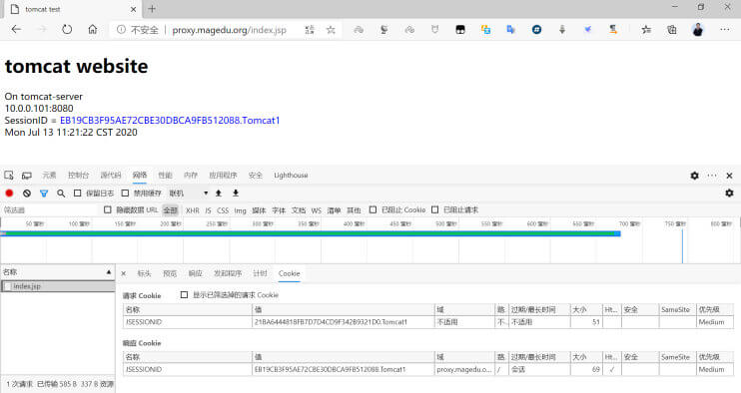Image resolution: width=741 pixels, height=393 pixels.
Task: Click the not-secure site info icon
Action: click(122, 30)
